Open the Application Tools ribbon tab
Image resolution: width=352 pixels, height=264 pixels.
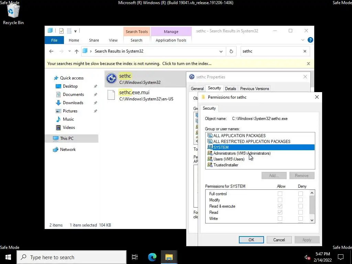click(x=171, y=40)
